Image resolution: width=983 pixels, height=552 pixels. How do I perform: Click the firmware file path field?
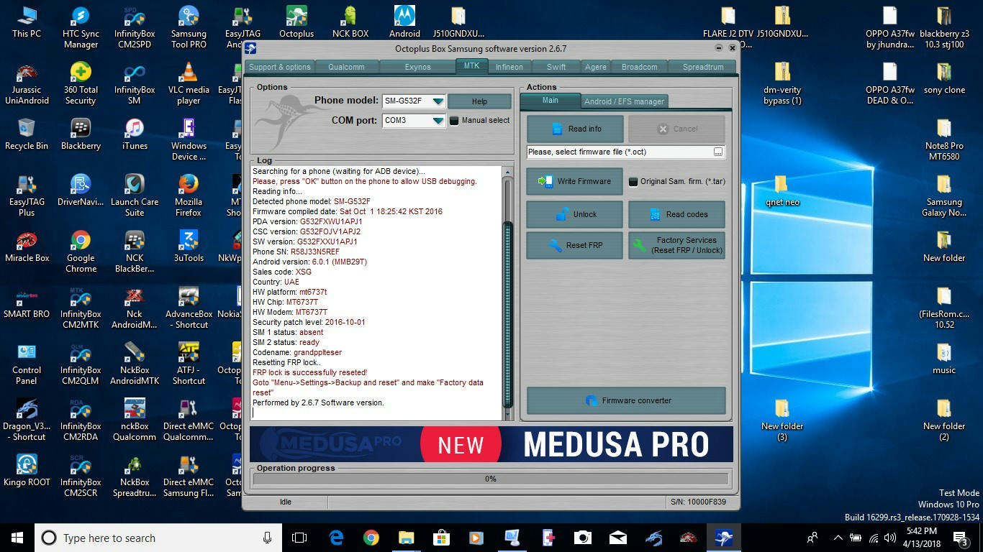[x=626, y=152]
